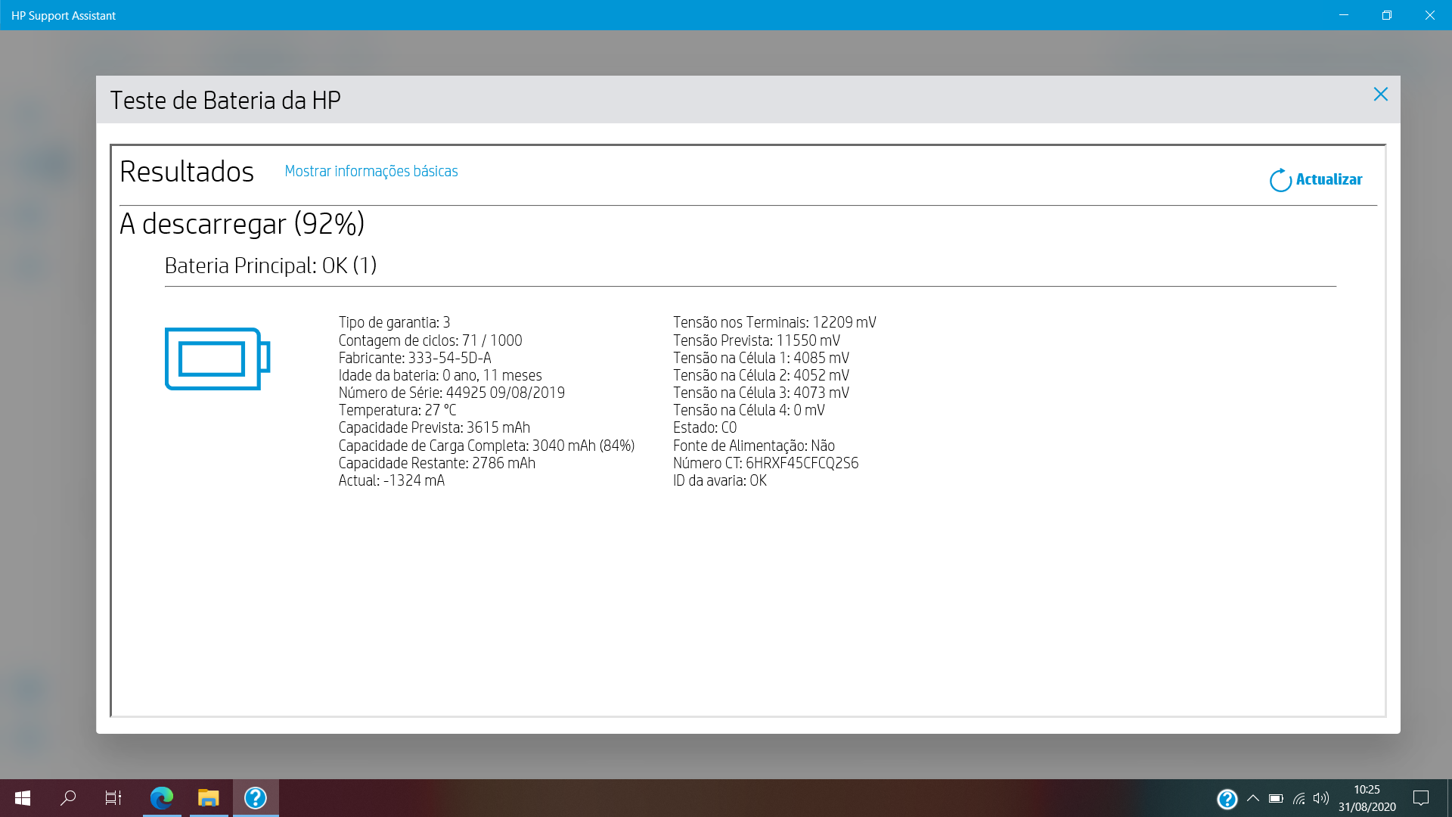Select HP Support Assistant taskbar button
The height and width of the screenshot is (817, 1452).
tap(256, 798)
